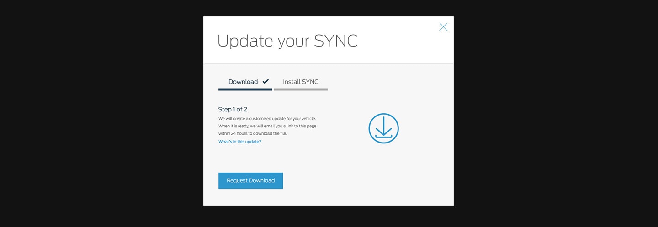Click the checkmark beside Download
658x227 pixels.
pyautogui.click(x=265, y=81)
